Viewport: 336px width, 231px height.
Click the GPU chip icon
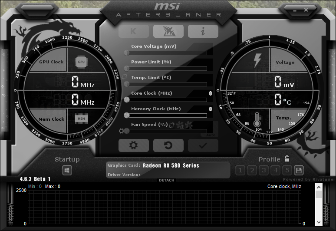coord(81,62)
